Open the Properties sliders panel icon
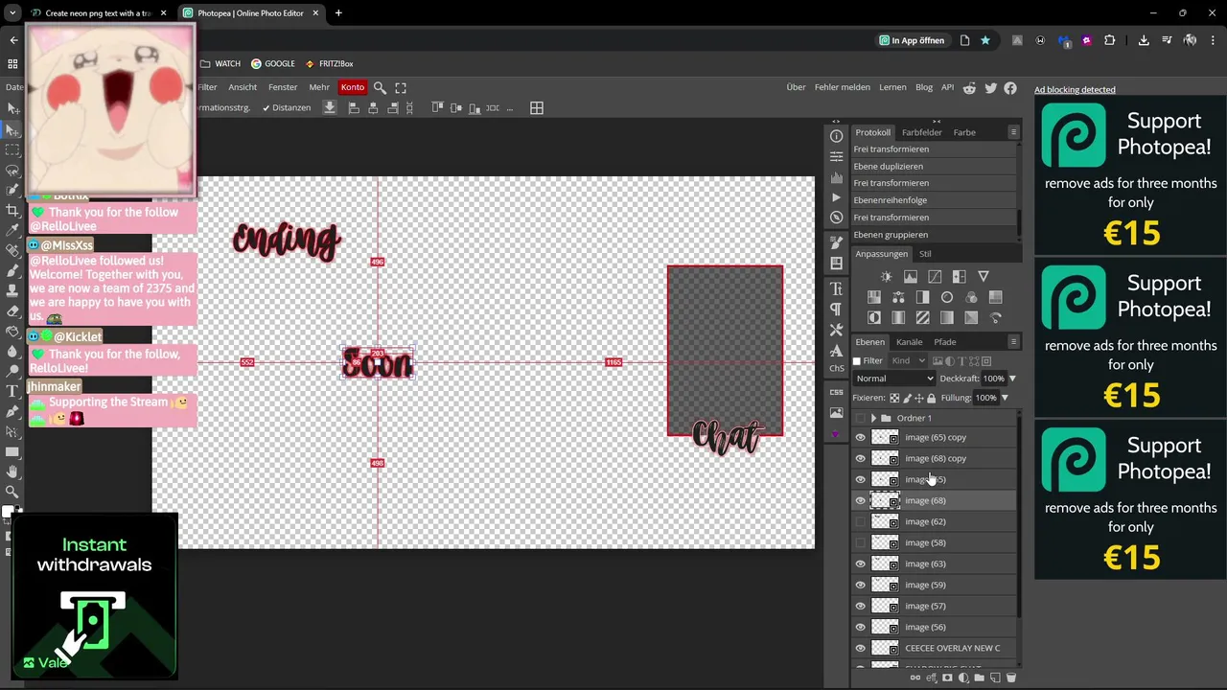 click(x=836, y=156)
